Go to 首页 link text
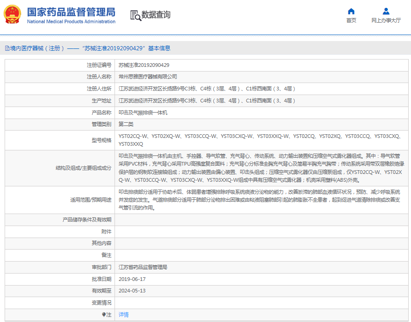411x322 pixels. [x=351, y=20]
